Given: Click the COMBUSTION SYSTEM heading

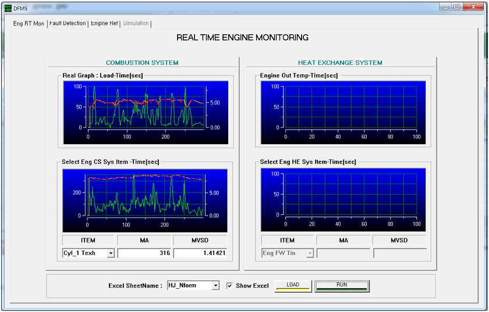Looking at the screenshot, I should tap(142, 63).
